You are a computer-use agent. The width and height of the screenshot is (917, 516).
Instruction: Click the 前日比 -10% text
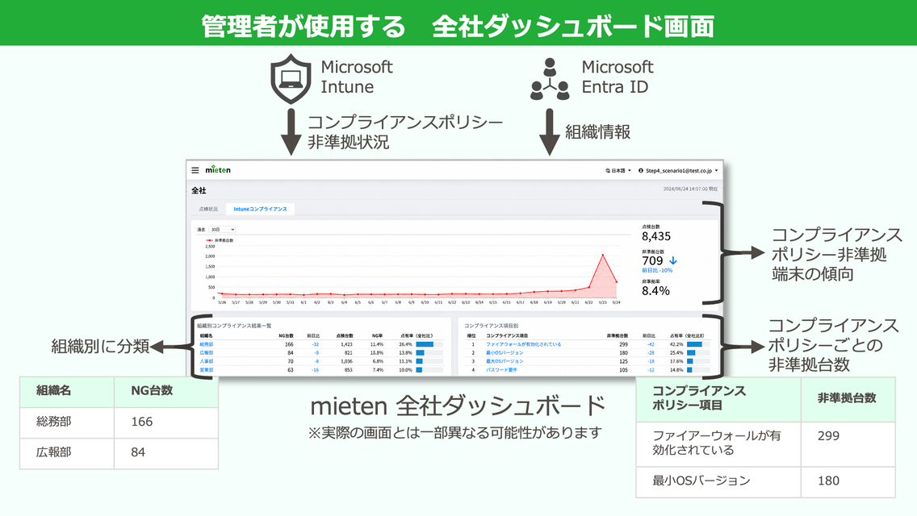657,271
